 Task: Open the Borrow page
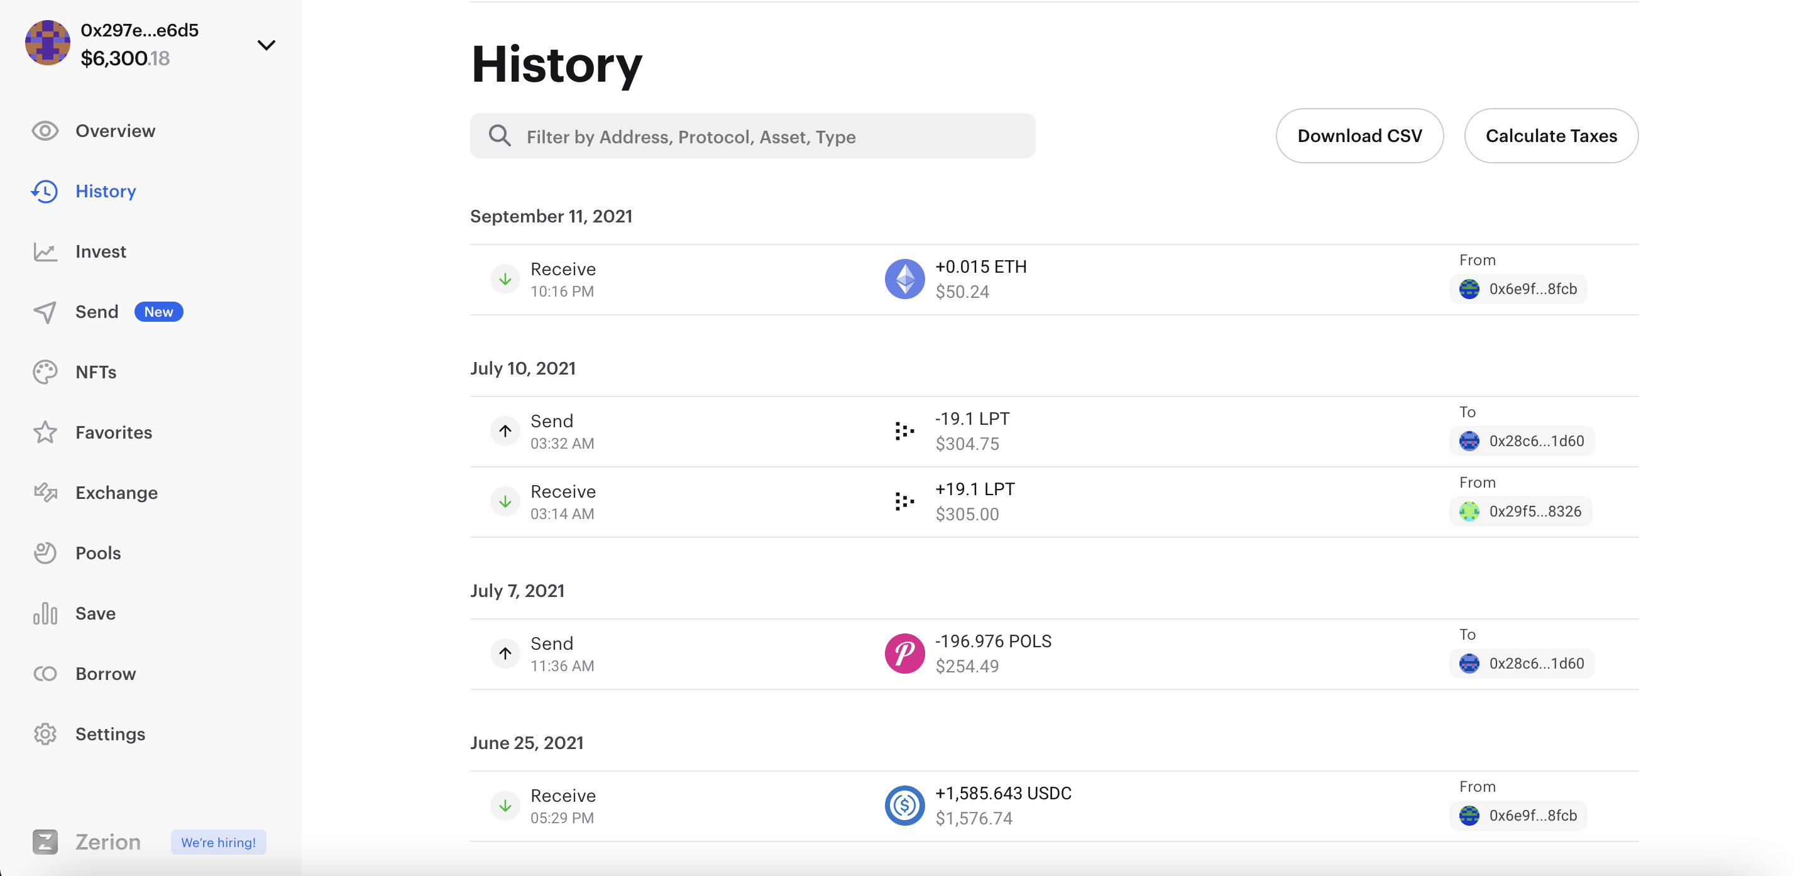tap(105, 674)
